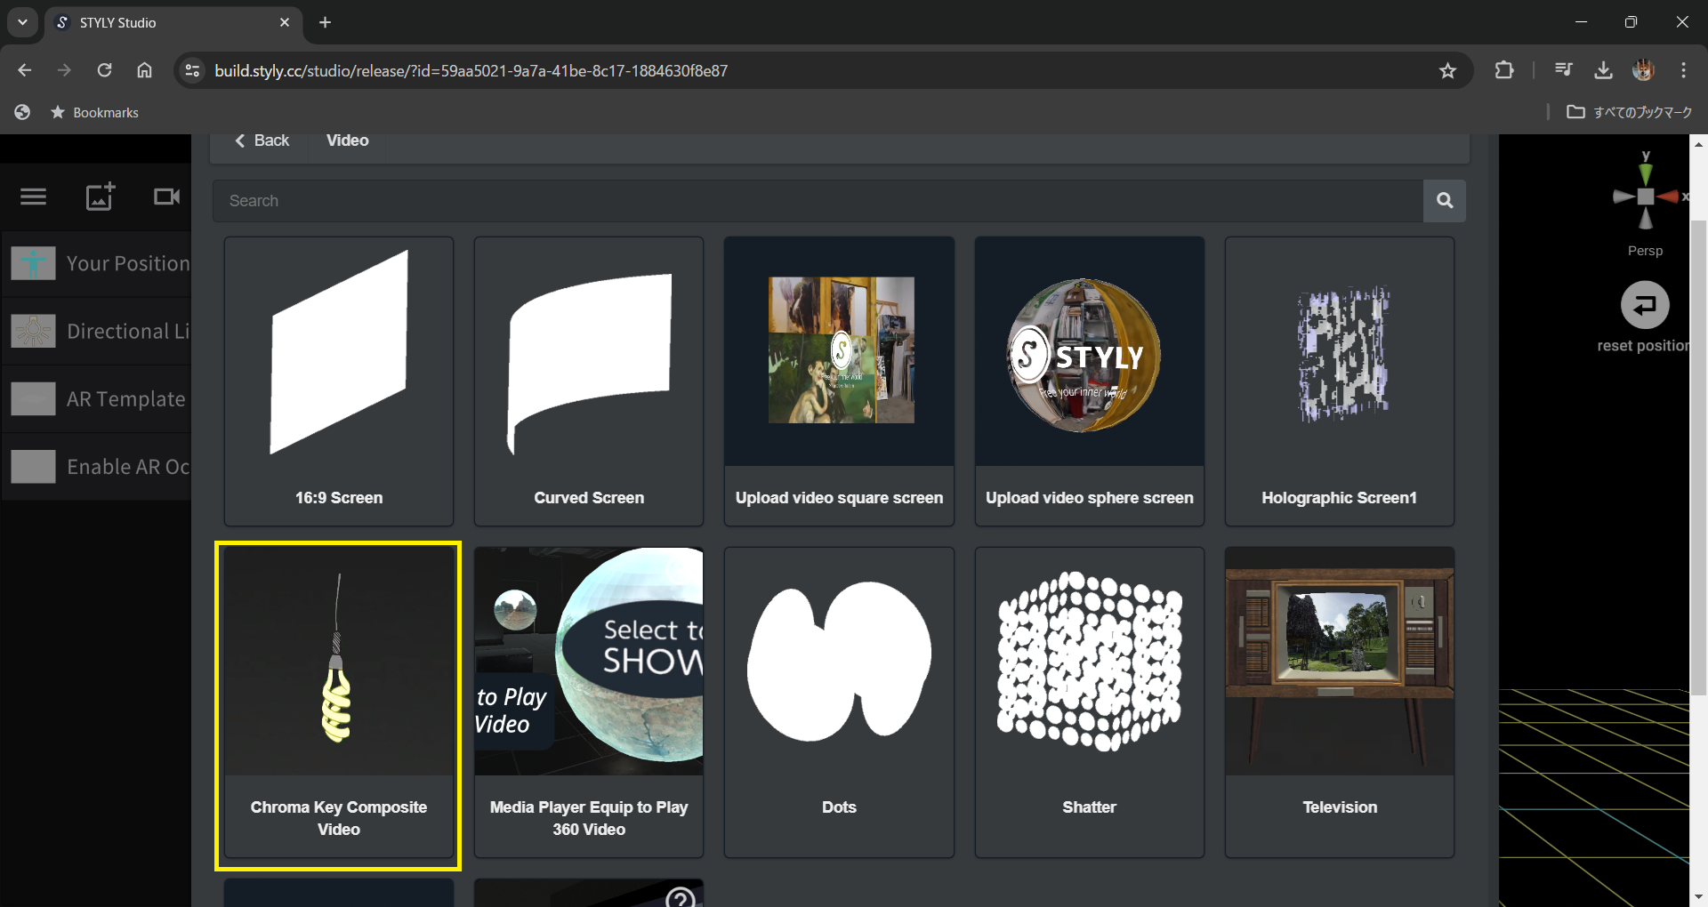Click the Bookmarks folder in bookmarks bar
Image resolution: width=1708 pixels, height=907 pixels.
coord(95,112)
